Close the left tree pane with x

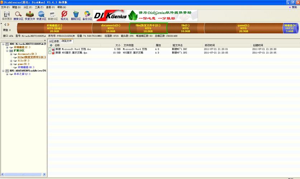45,40
